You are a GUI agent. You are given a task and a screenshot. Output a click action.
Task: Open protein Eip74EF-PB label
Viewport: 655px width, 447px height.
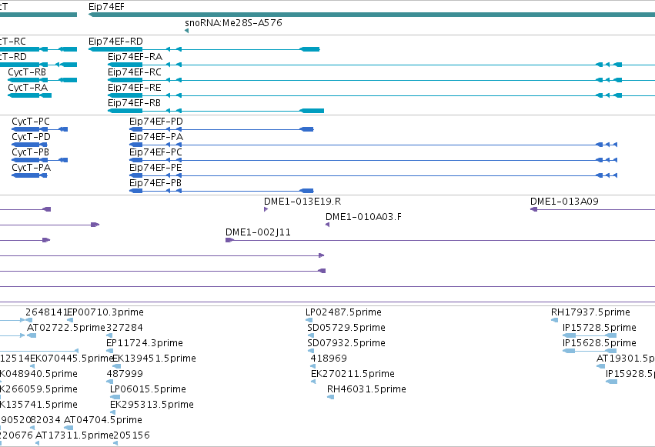pos(155,183)
